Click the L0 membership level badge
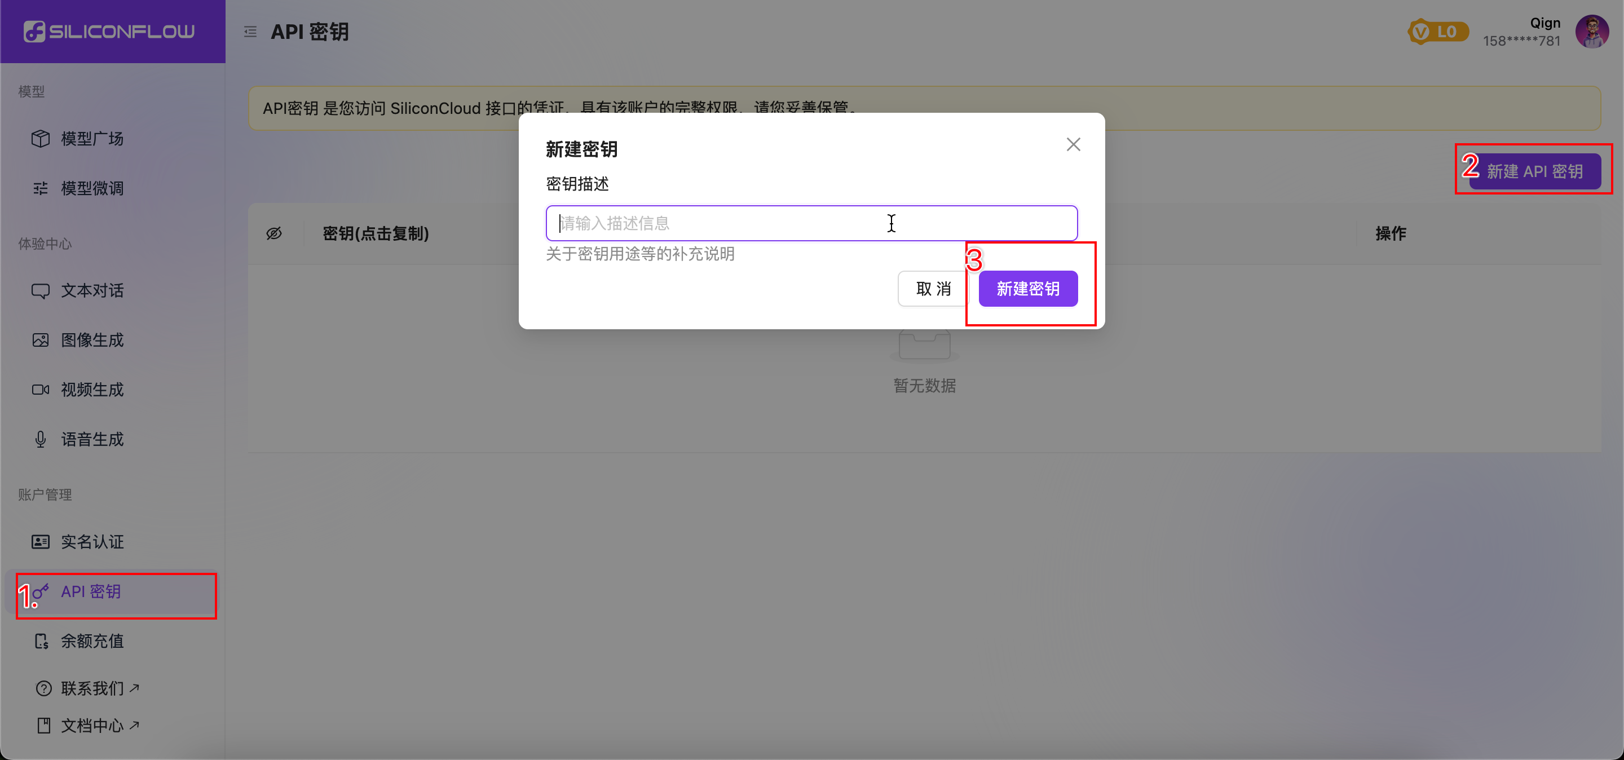Screen dimensions: 1624x760 [x=1438, y=32]
